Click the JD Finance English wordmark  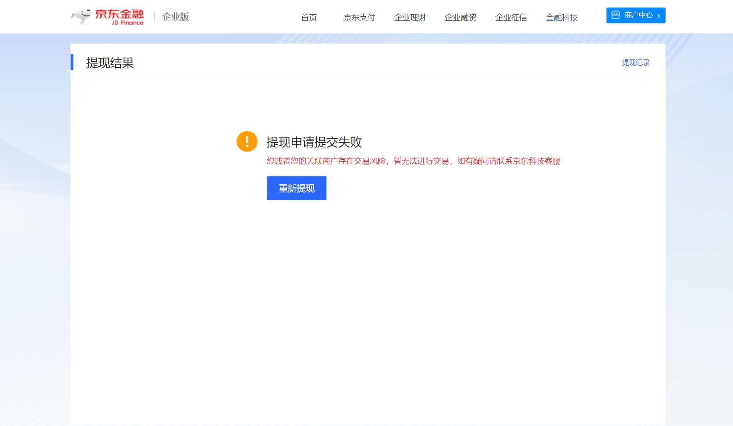pyautogui.click(x=128, y=22)
